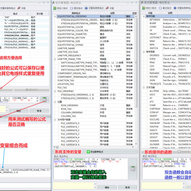
Task: Select the CONCAT function in right window
Action: click(x=154, y=112)
